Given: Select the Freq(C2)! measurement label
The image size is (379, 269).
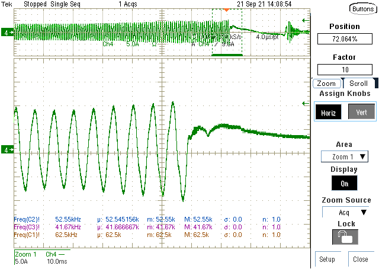Looking at the screenshot, I should [27, 219].
